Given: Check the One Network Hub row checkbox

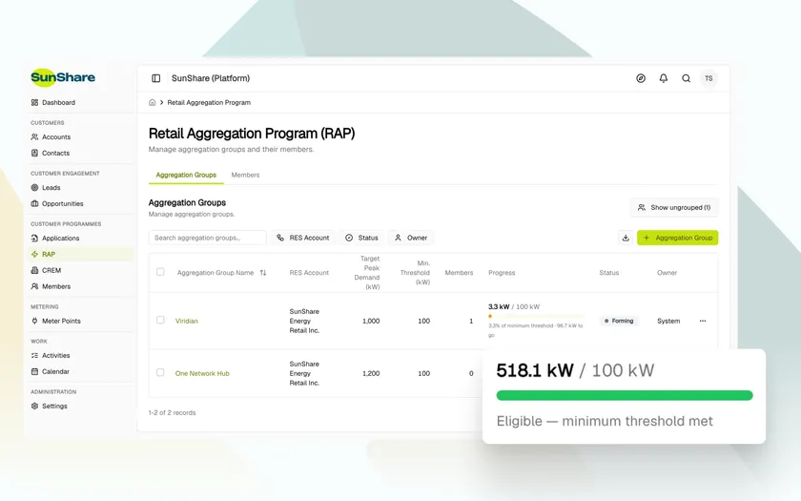Looking at the screenshot, I should pyautogui.click(x=160, y=373).
